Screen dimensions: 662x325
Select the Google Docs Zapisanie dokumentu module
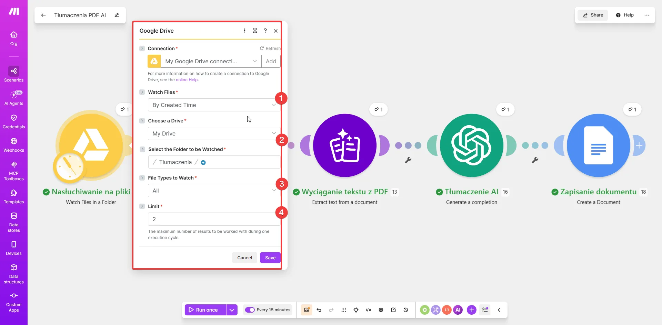coord(599,145)
